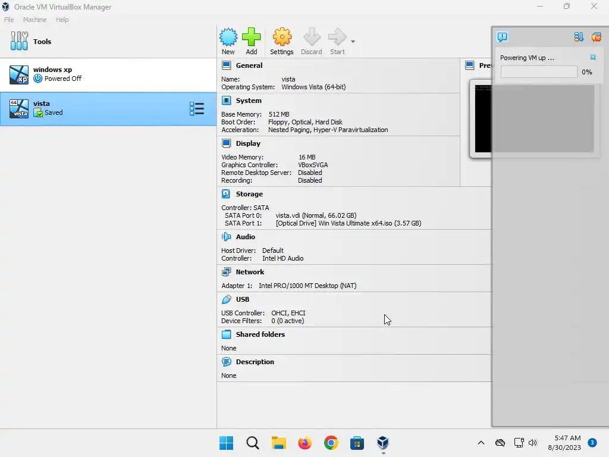The height and width of the screenshot is (457, 609).
Task: Select the vista virtual machine
Action: click(x=108, y=109)
